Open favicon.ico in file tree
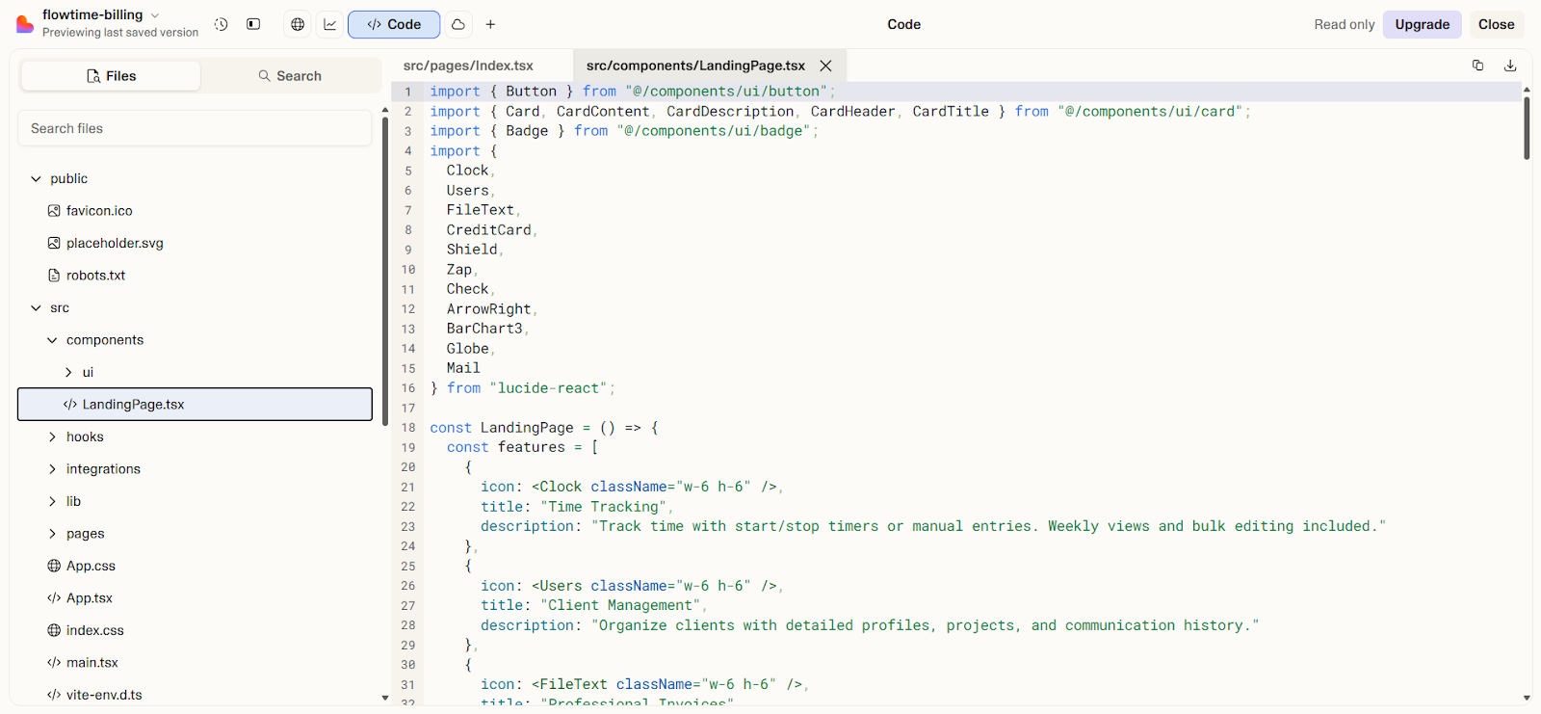Screen dimensions: 1541x714 [x=99, y=211]
